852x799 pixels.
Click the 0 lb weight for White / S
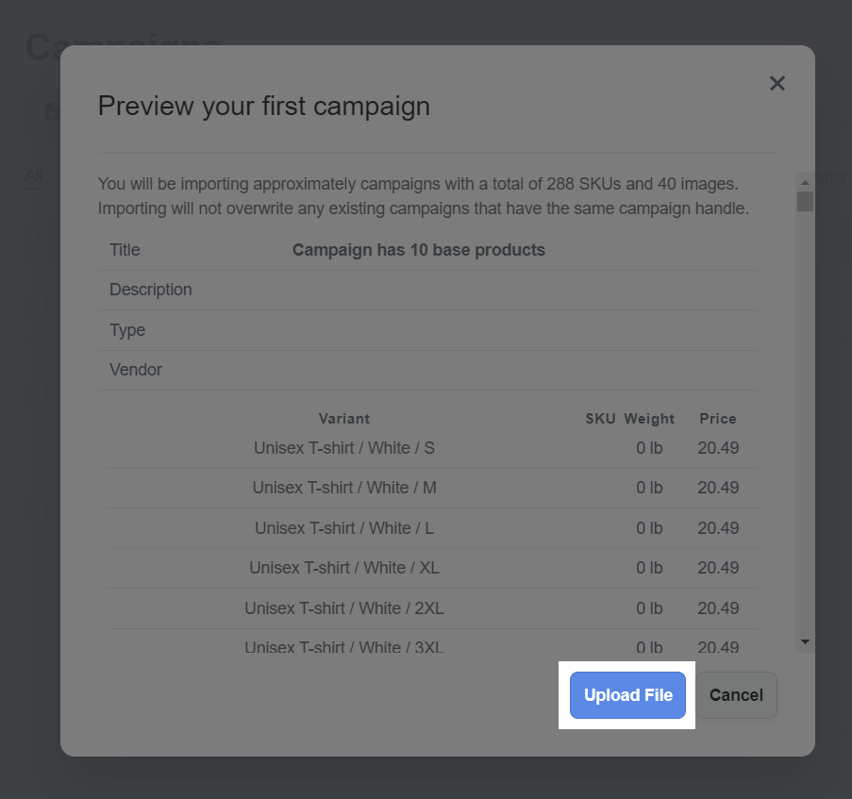pos(649,448)
